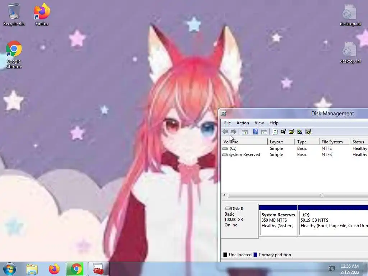This screenshot has height=276, width=368.
Task: Launch Firefox from the taskbar
Action: point(54,269)
